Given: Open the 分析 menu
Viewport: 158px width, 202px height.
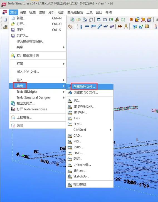Looking at the screenshot, I should 51,12.
